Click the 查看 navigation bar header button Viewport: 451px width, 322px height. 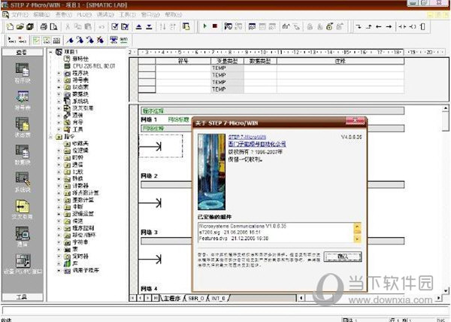(x=22, y=52)
